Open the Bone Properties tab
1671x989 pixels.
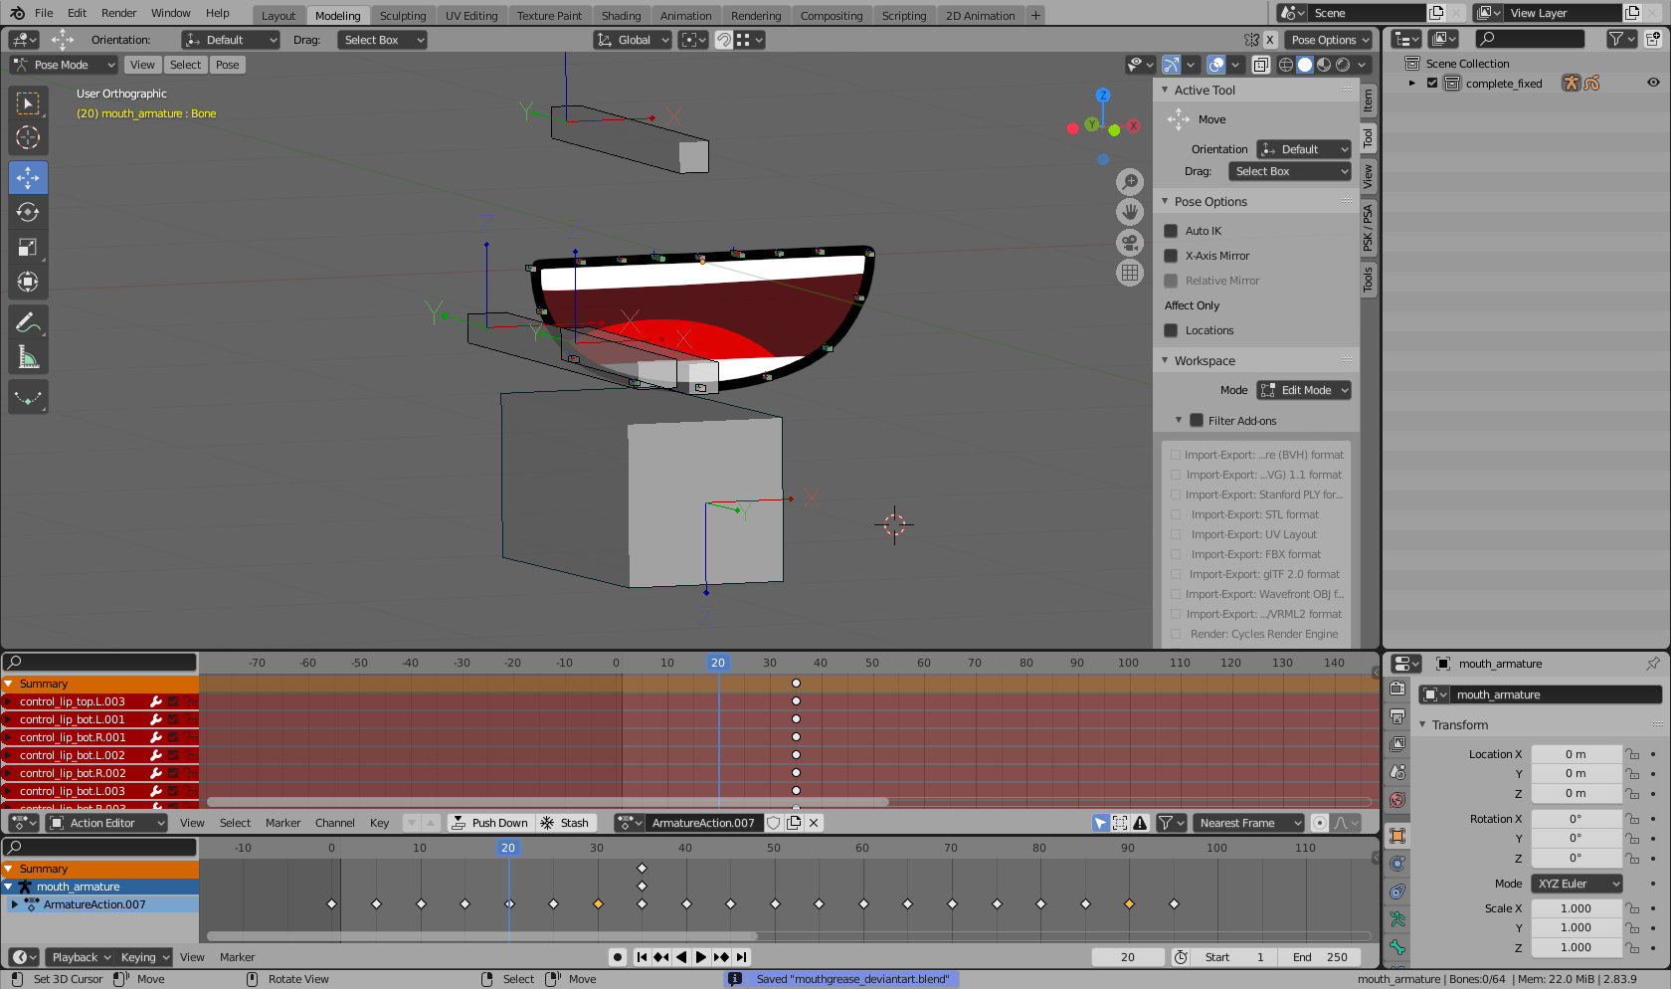point(1396,946)
